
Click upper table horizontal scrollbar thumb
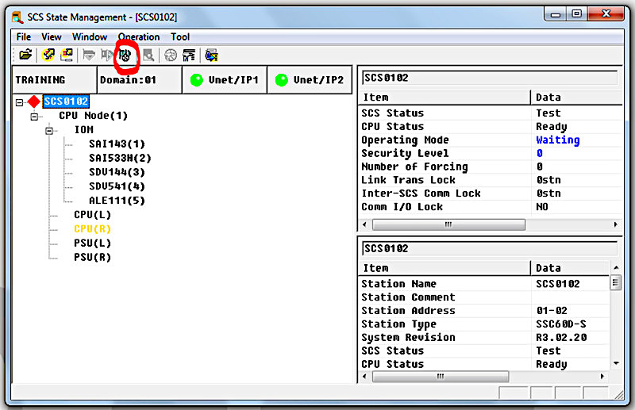[448, 224]
